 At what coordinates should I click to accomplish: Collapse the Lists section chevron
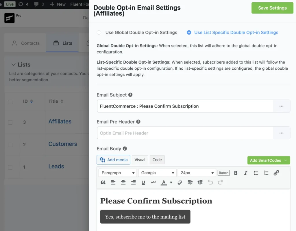[13, 64]
